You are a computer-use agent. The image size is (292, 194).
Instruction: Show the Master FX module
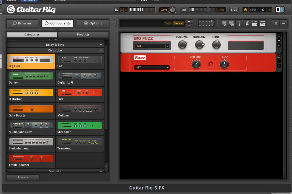pyautogui.click(x=262, y=23)
